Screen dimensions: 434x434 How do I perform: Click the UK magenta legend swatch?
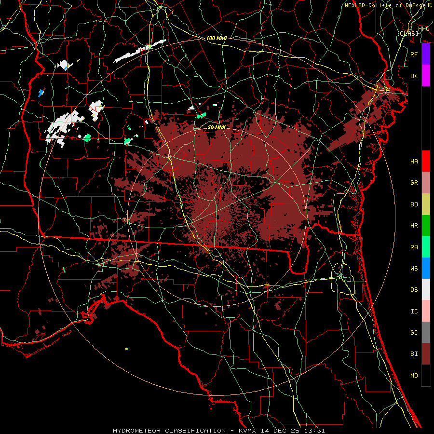[426, 76]
